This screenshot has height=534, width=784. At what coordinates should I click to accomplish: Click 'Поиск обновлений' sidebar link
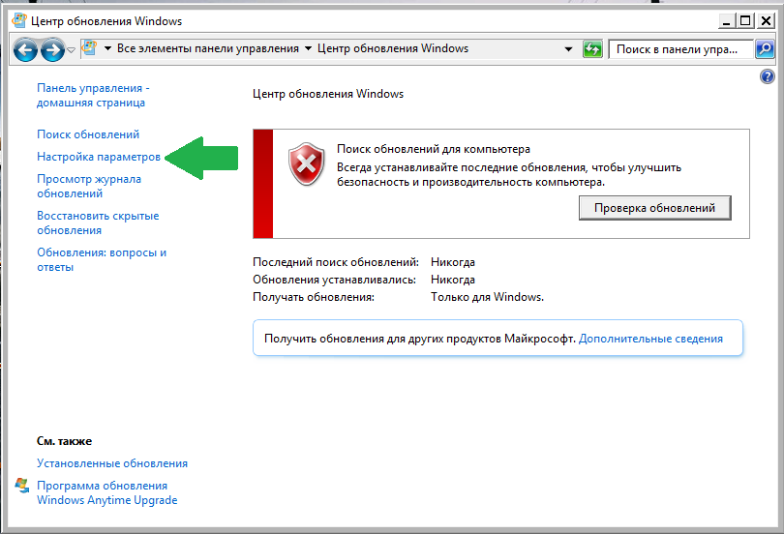point(88,134)
